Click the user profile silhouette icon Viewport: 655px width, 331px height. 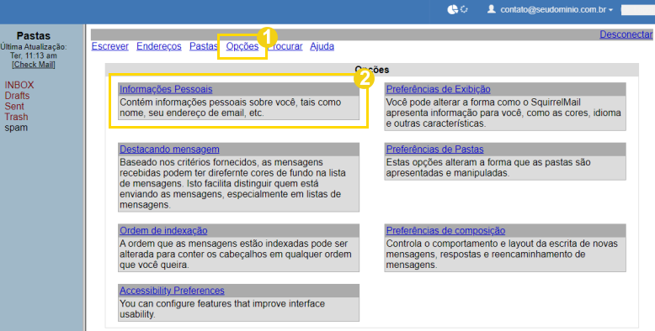pyautogui.click(x=492, y=8)
